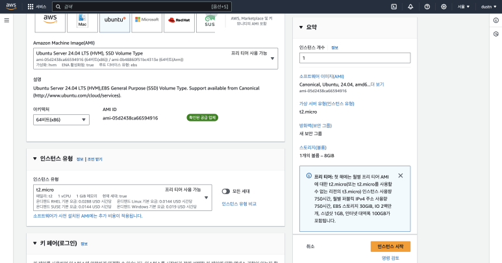This screenshot has width=502, height=263.
Task: Select the Ubuntu AMI tile
Action: click(114, 22)
